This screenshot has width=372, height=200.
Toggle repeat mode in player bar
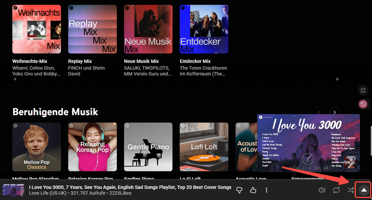pos(336,190)
